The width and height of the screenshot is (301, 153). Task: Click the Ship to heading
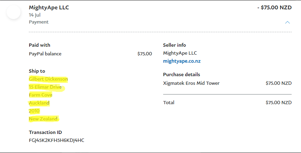[x=37, y=71]
